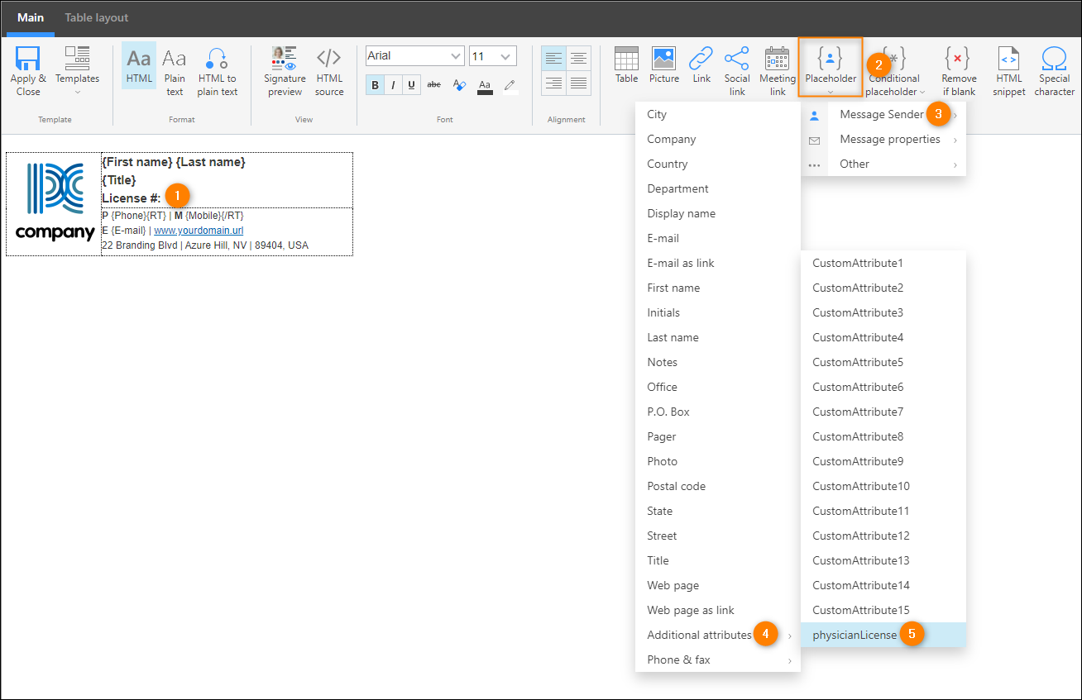Toggle Underline formatting button
This screenshot has height=700, width=1082.
tap(411, 84)
